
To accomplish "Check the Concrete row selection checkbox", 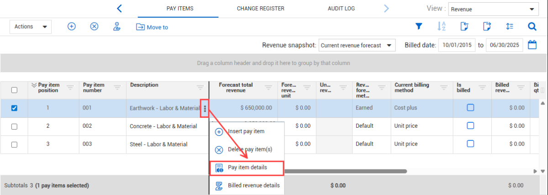I will coord(14,126).
